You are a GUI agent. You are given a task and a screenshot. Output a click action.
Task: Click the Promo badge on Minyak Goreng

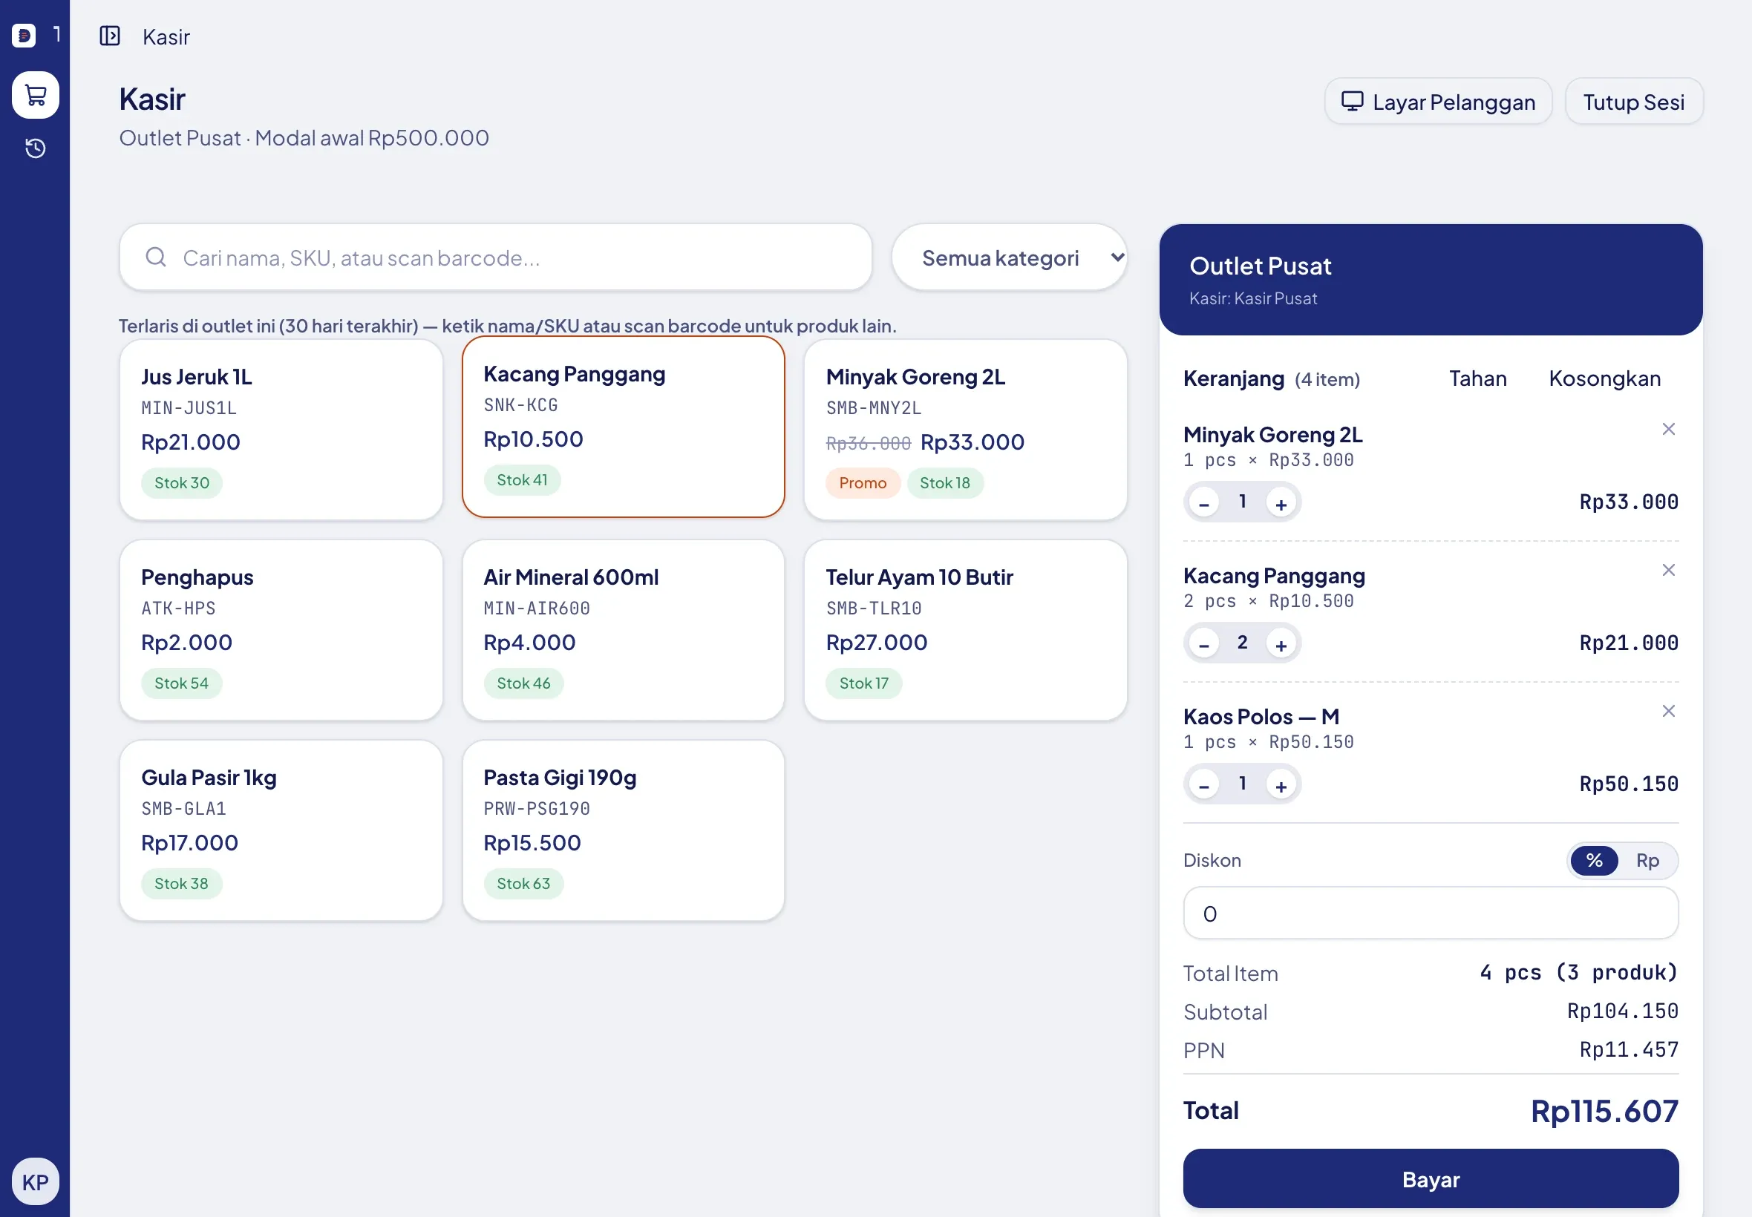(862, 482)
